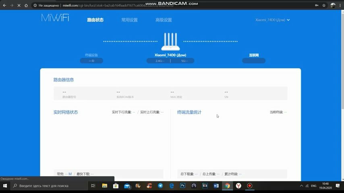Image resolution: width=344 pixels, height=193 pixels.
Task: Open Telegram from the taskbar
Action: tap(160, 186)
